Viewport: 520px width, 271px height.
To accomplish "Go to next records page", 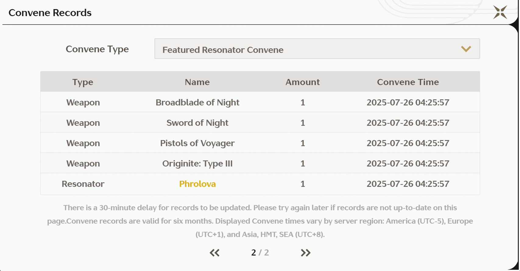I will tap(306, 253).
